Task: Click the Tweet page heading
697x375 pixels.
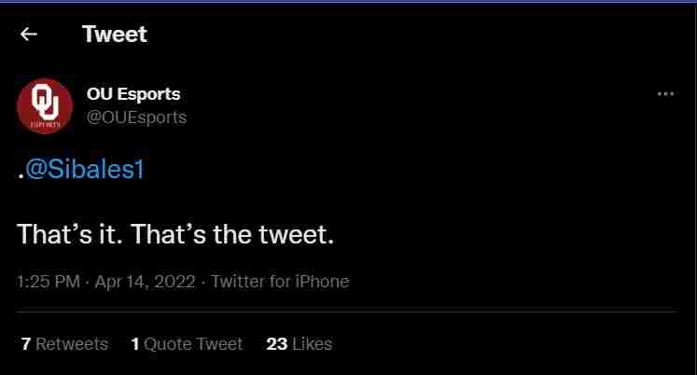Action: pos(115,35)
